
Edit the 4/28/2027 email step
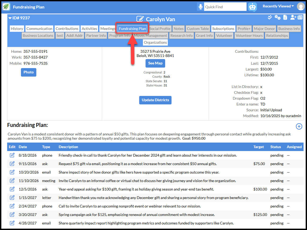(x=12, y=223)
